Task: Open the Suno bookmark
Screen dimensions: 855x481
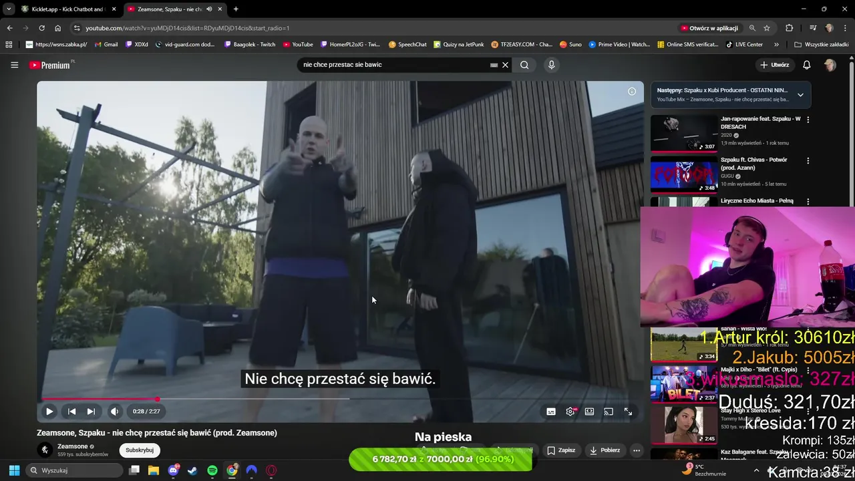Action: pos(570,45)
